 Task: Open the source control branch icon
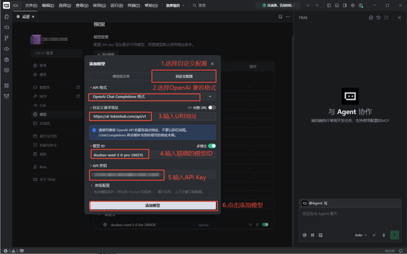point(6,38)
